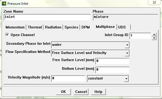Increase the Inlet Group ID value
The width and height of the screenshot is (162, 99).
point(154,34)
